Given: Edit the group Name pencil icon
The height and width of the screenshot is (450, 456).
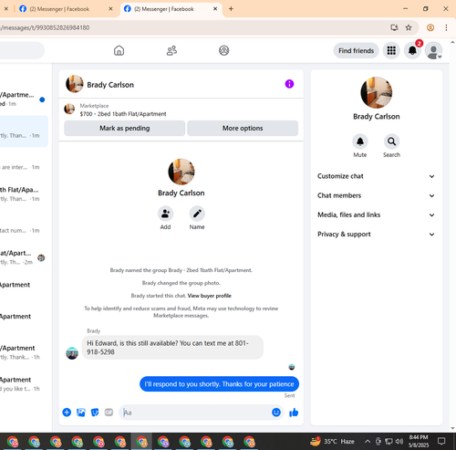Looking at the screenshot, I should point(197,214).
